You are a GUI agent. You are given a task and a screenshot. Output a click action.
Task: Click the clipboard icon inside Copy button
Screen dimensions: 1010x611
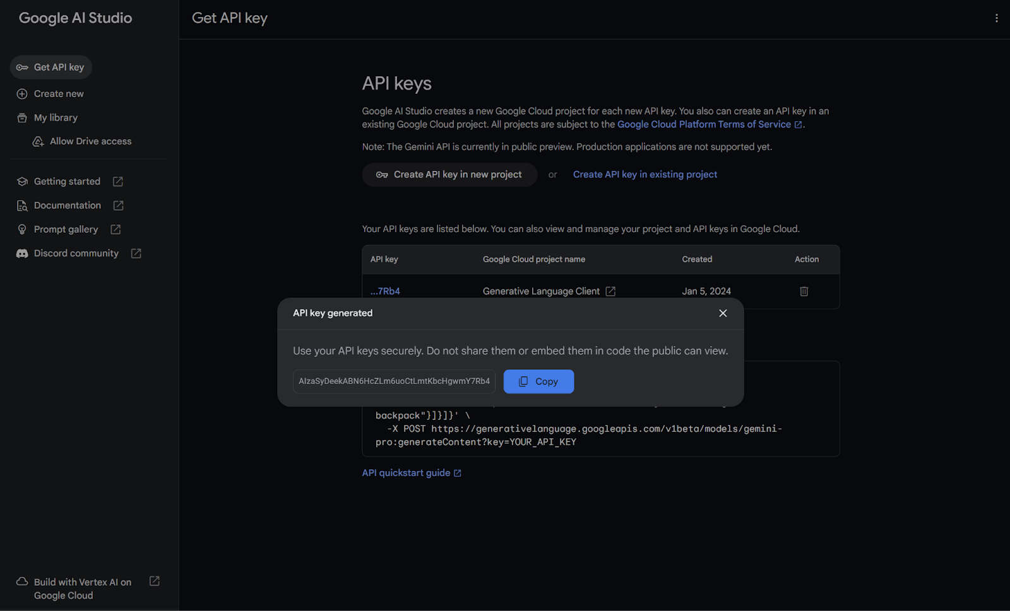coord(523,381)
